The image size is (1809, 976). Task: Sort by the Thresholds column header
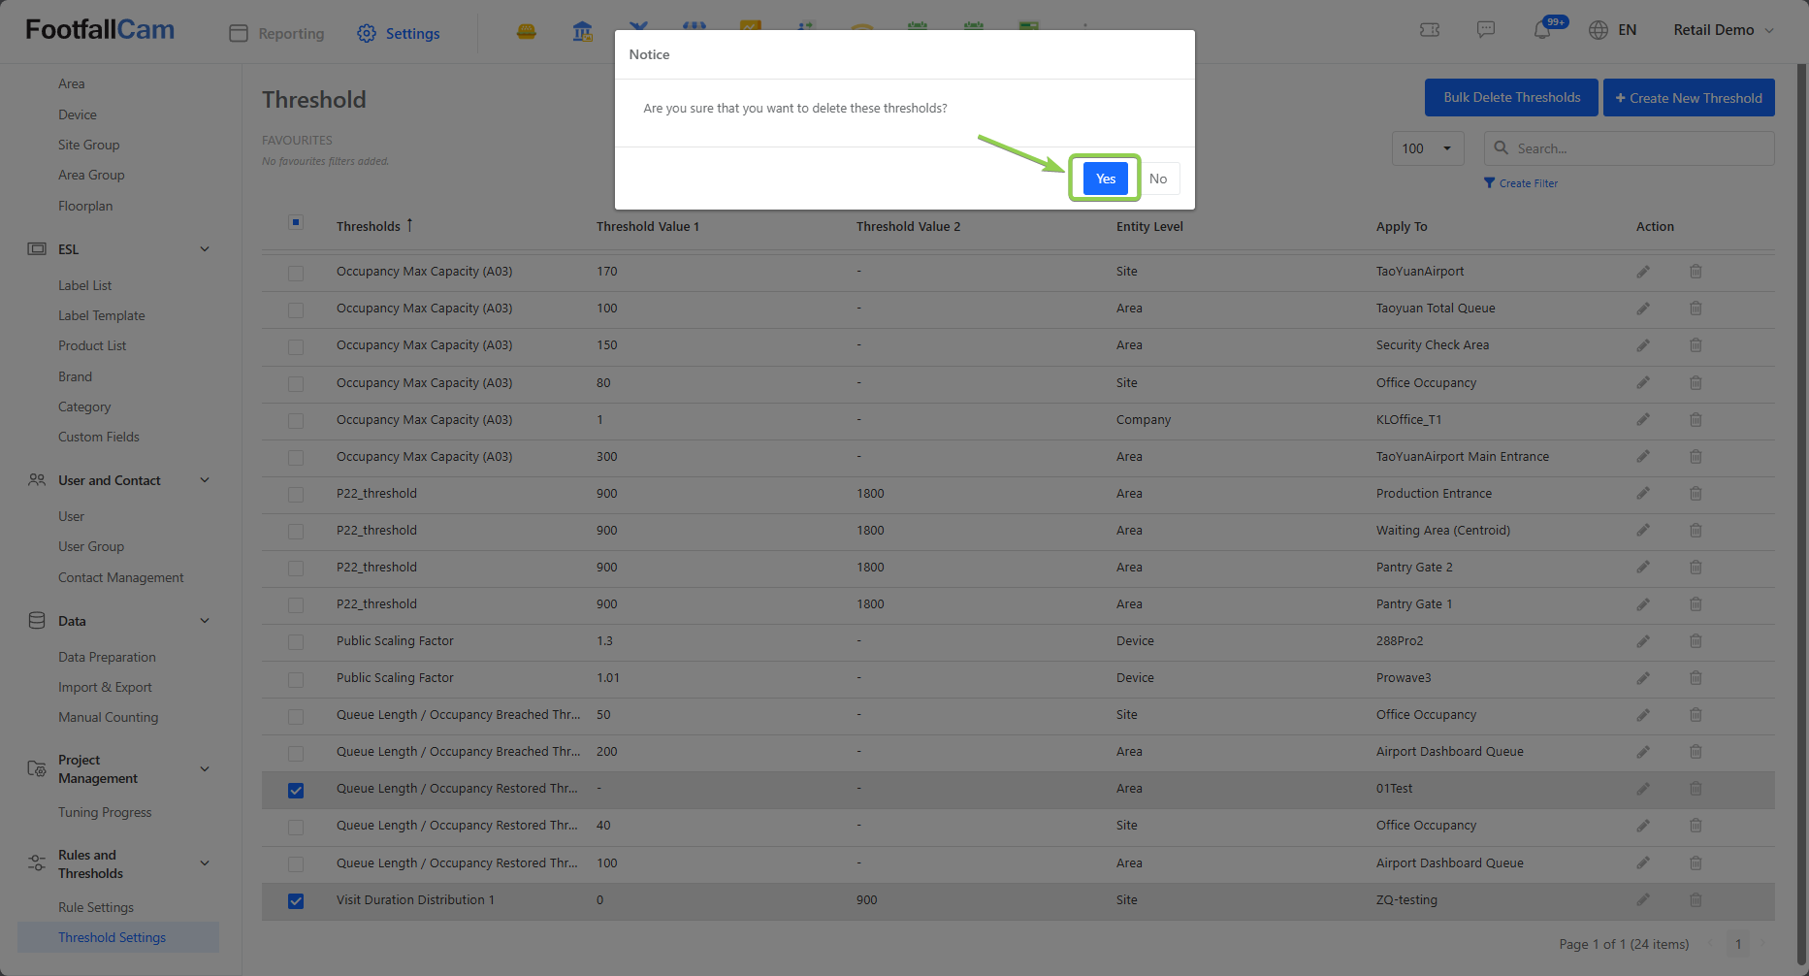[369, 226]
